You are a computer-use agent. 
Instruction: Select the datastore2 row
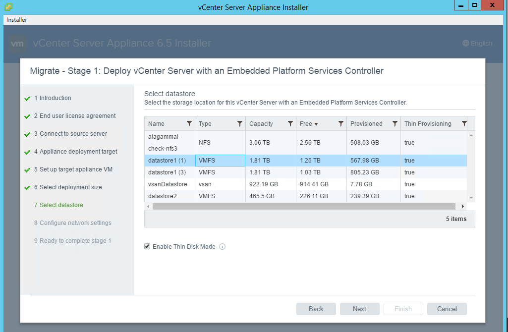(305, 196)
